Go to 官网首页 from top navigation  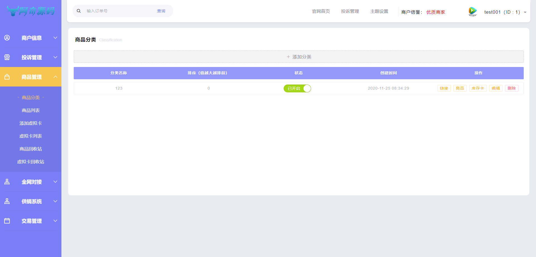pyautogui.click(x=321, y=11)
